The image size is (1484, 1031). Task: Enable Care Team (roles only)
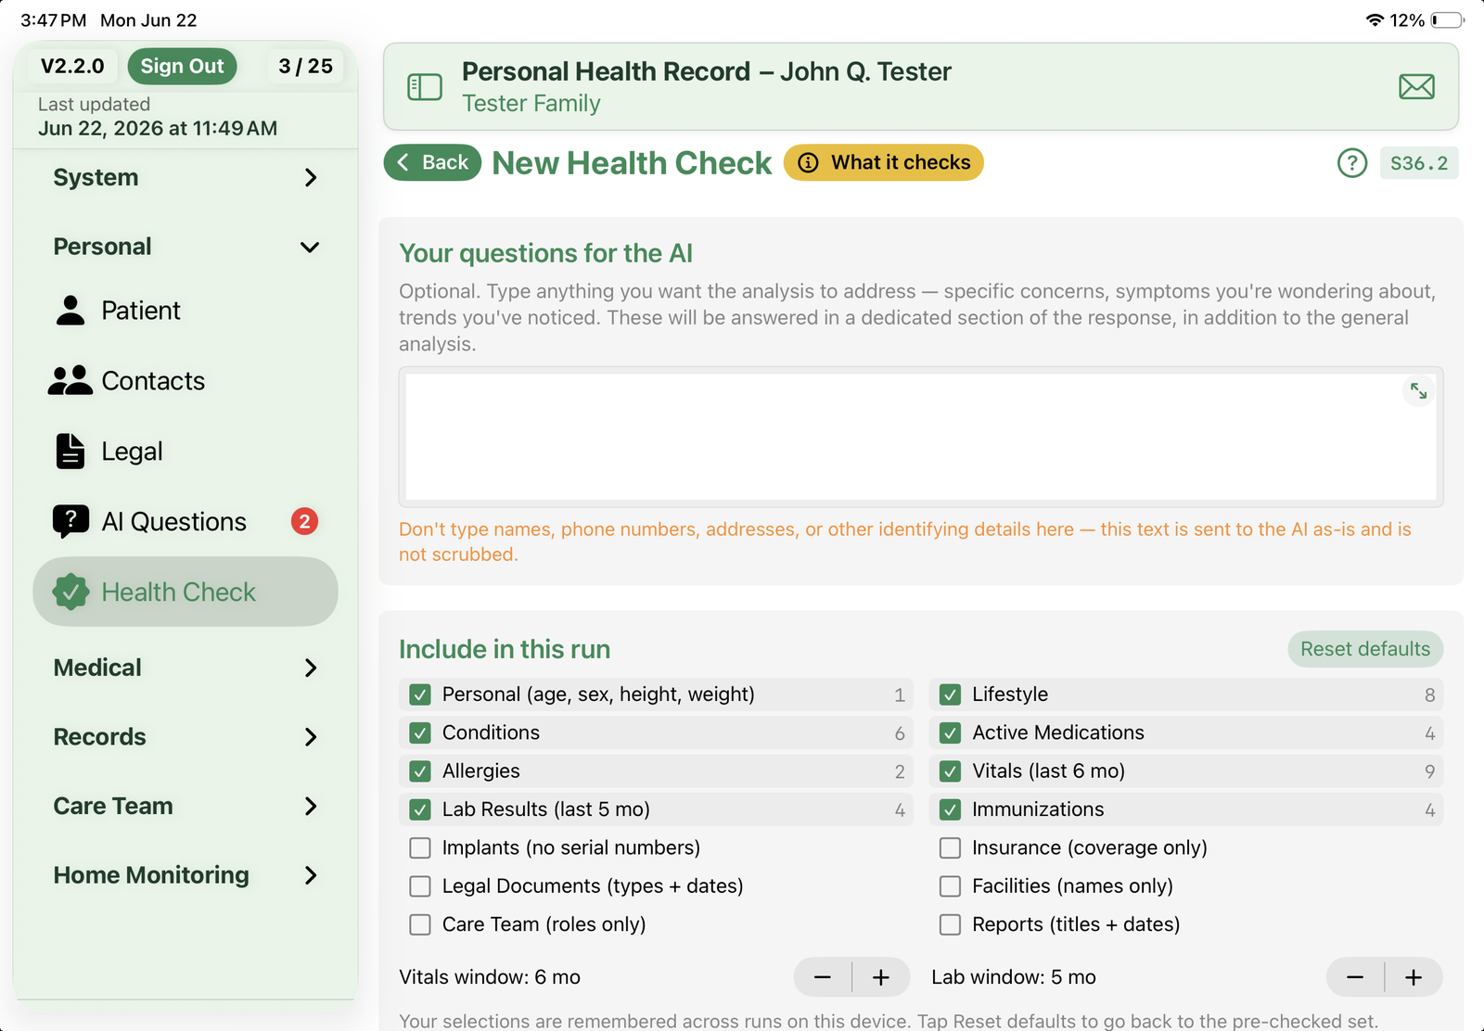click(x=420, y=924)
